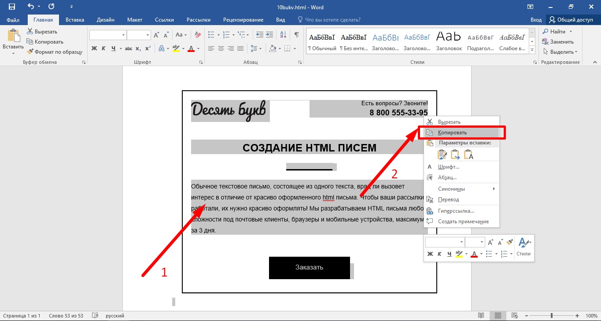This screenshot has width=601, height=321.
Task: Expand the bulleted list dropdown arrow in the ribbon
Action: pos(218,35)
